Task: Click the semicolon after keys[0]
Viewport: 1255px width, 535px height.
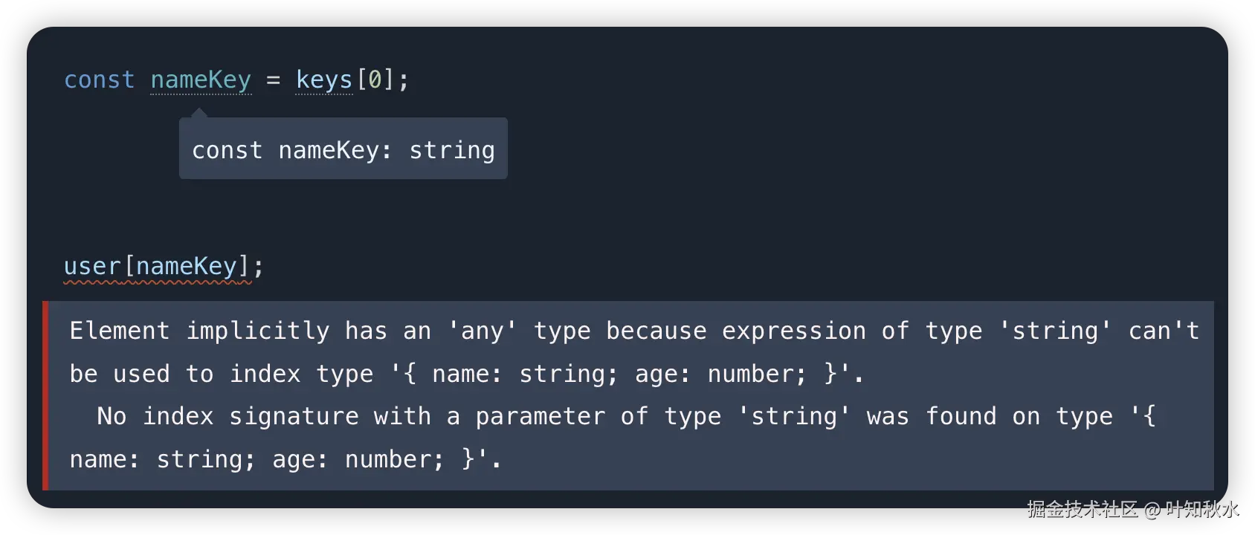Action: (x=404, y=80)
